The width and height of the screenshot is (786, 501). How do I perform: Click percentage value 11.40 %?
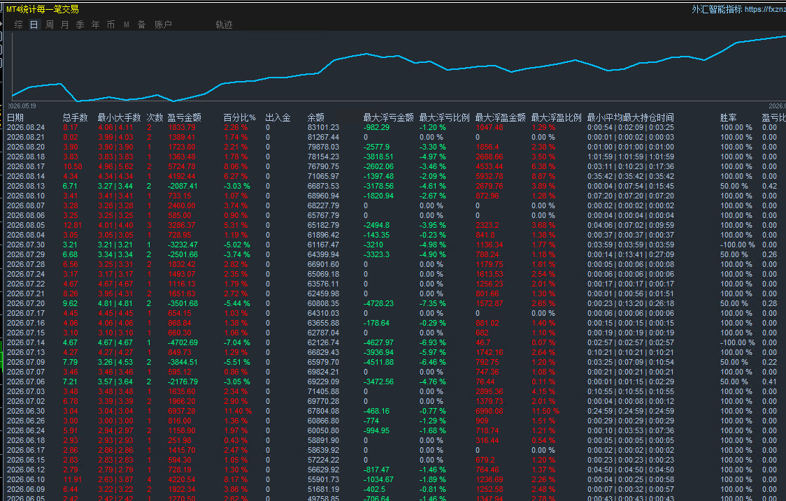(x=238, y=412)
